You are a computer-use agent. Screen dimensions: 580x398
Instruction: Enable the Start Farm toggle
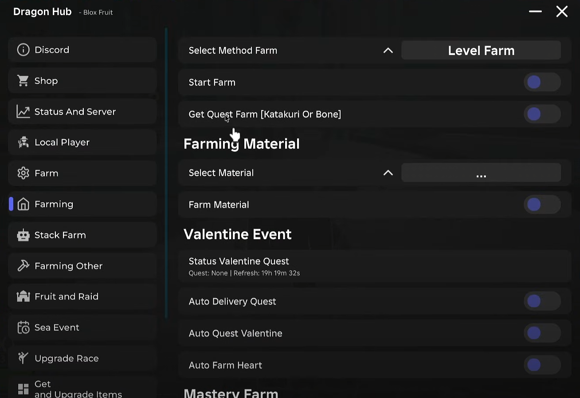click(x=542, y=82)
